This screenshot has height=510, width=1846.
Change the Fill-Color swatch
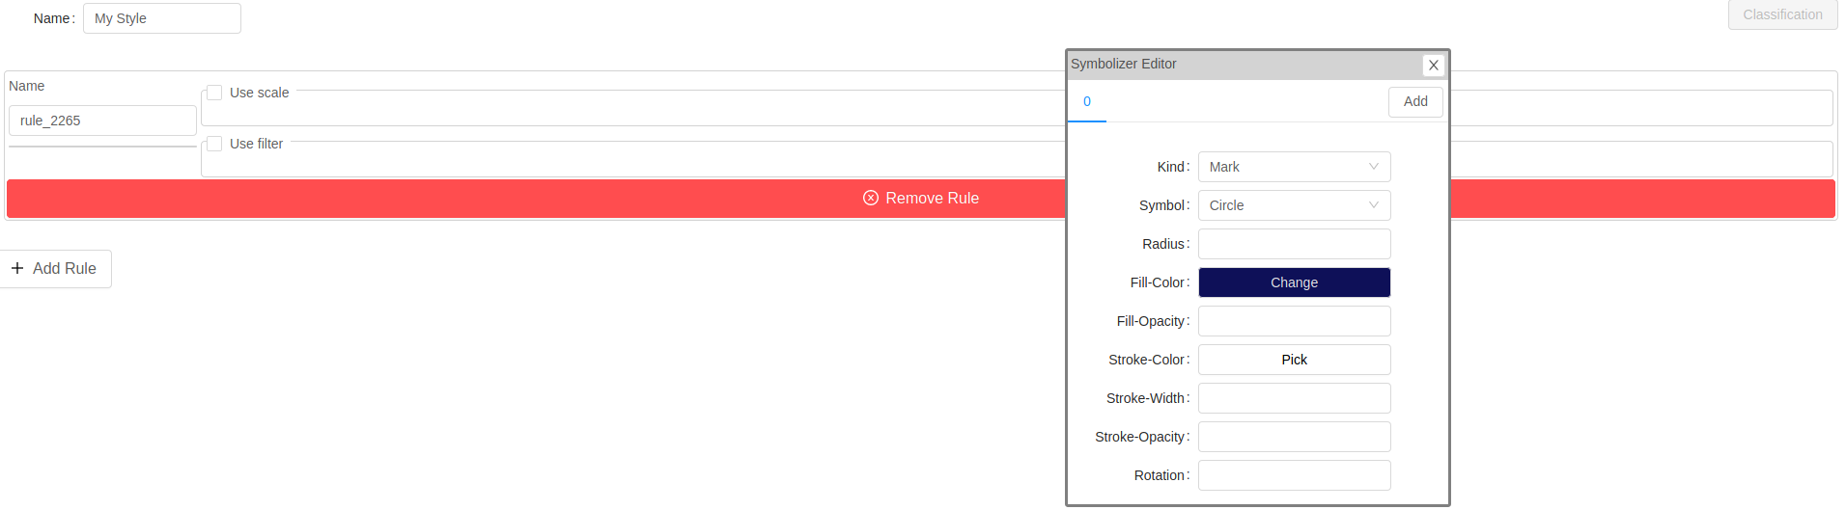point(1294,282)
